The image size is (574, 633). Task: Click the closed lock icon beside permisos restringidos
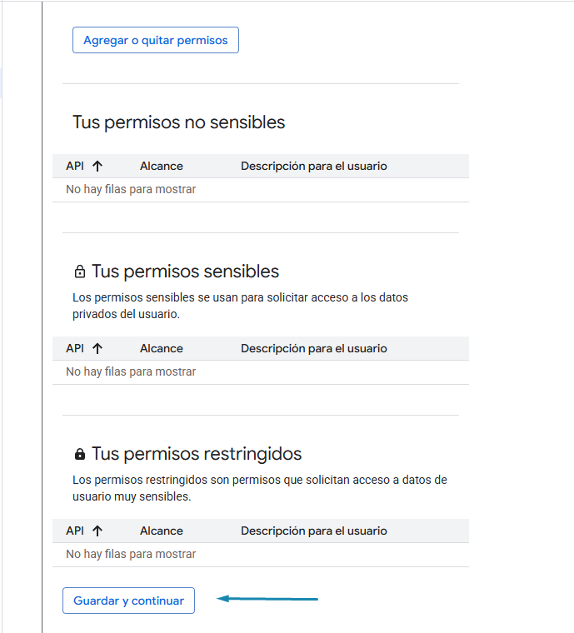click(x=80, y=454)
